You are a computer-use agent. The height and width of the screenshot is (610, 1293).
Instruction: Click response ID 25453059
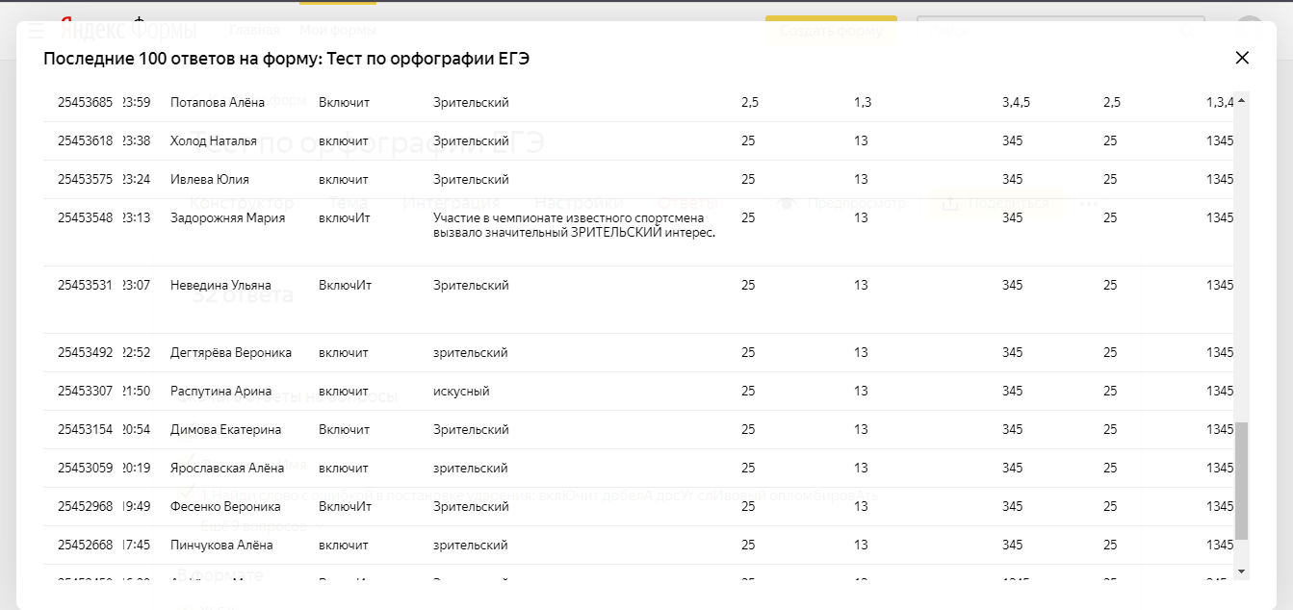point(85,469)
